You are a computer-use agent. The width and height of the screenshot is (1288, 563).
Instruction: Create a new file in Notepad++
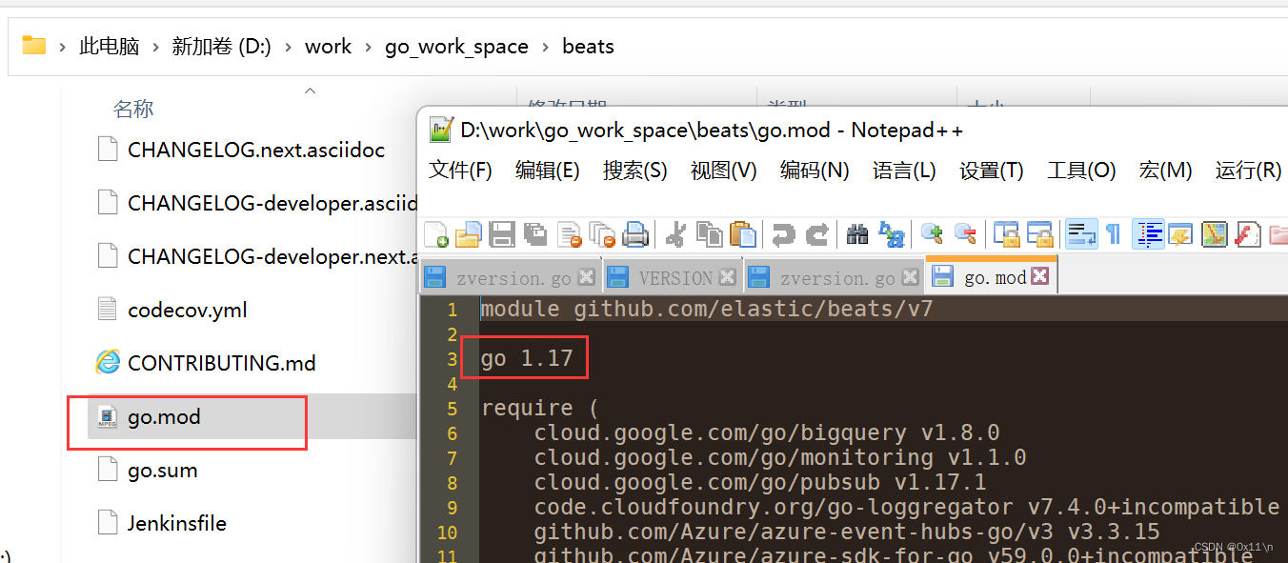click(436, 233)
